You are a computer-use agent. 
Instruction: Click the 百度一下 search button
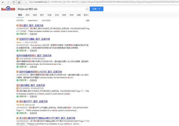(x=96, y=9)
